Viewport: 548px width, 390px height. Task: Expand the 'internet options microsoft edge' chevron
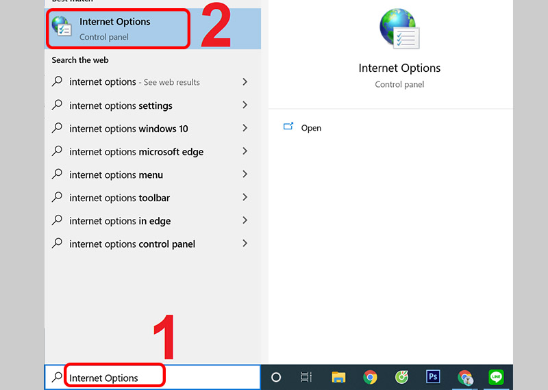click(x=245, y=151)
